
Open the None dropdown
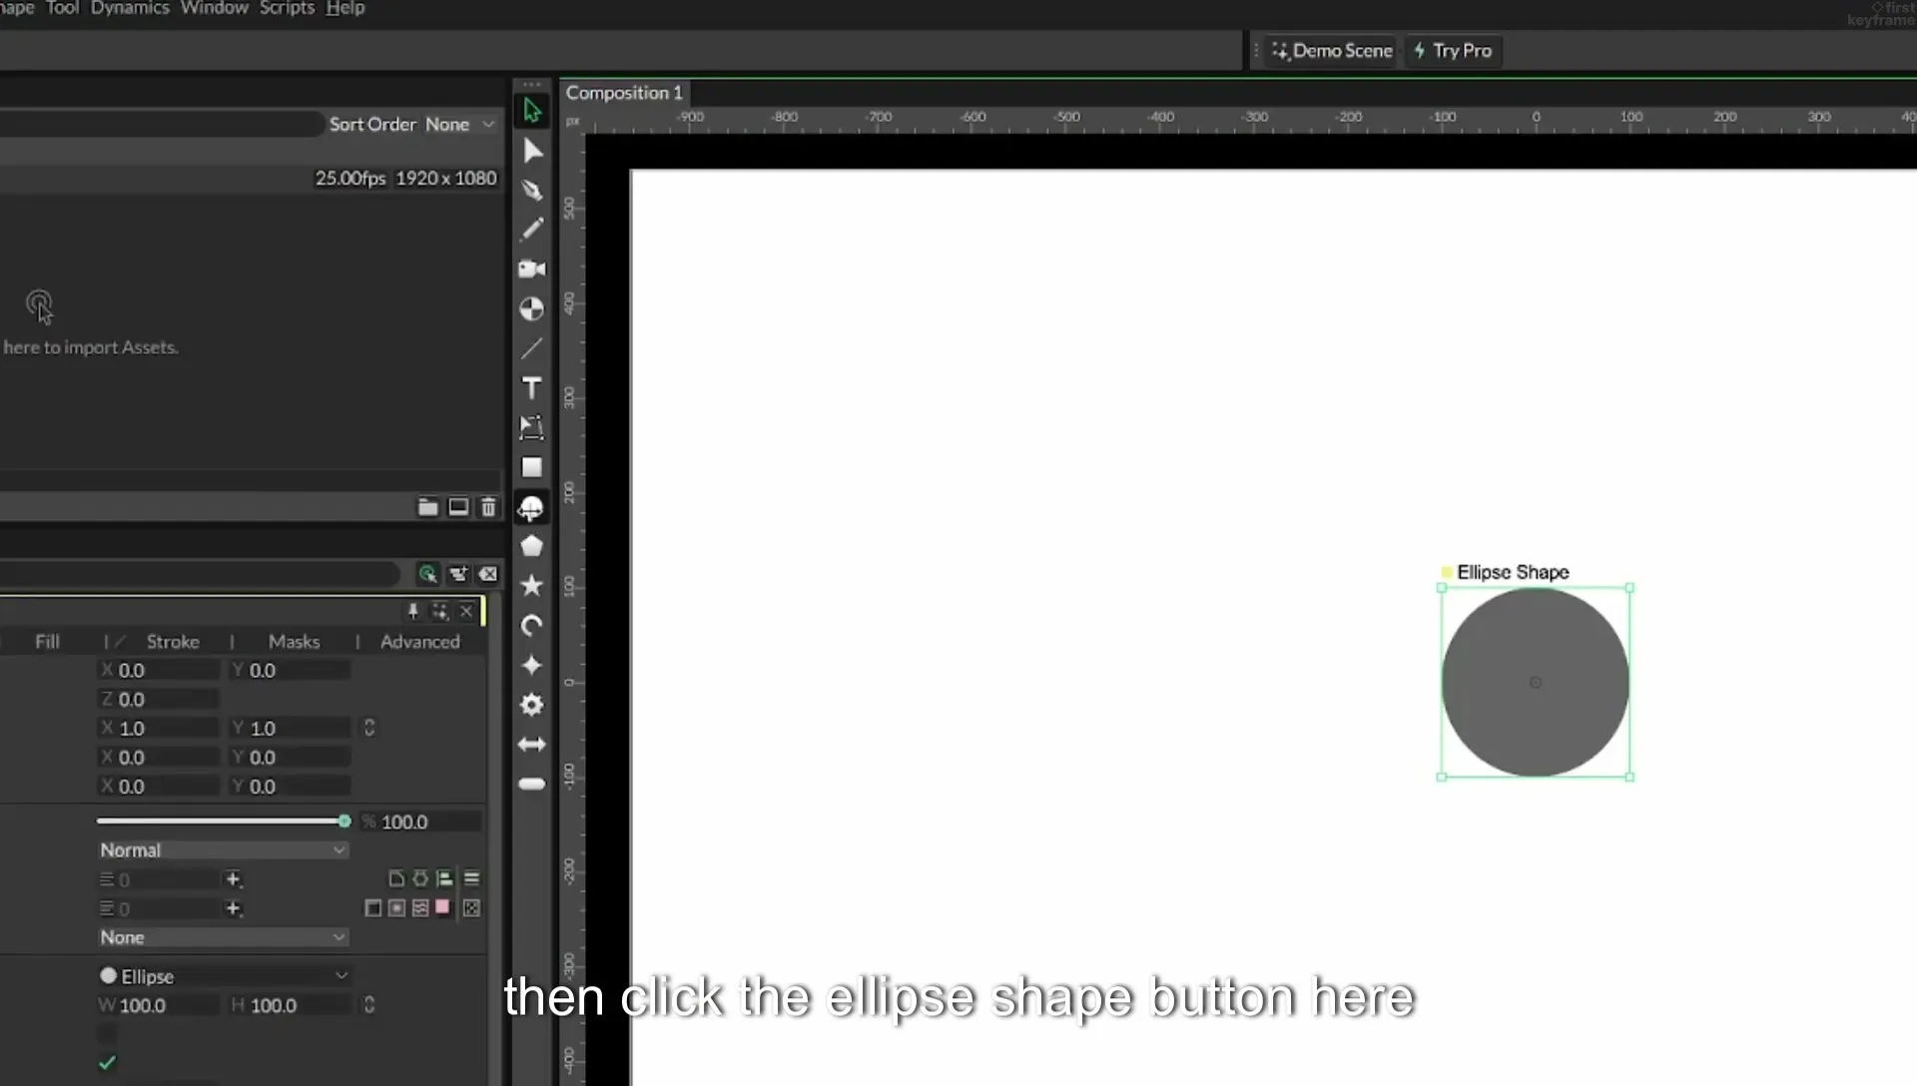223,937
